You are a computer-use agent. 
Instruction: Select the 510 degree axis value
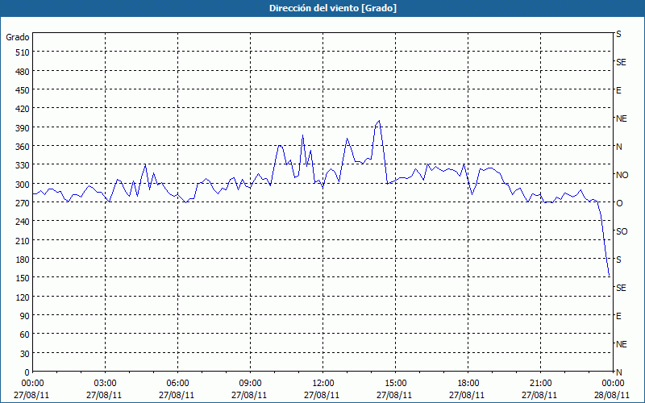(23, 52)
